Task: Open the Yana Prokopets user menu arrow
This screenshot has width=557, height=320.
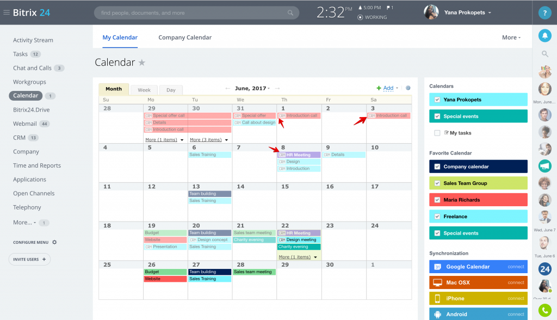Action: coord(490,13)
